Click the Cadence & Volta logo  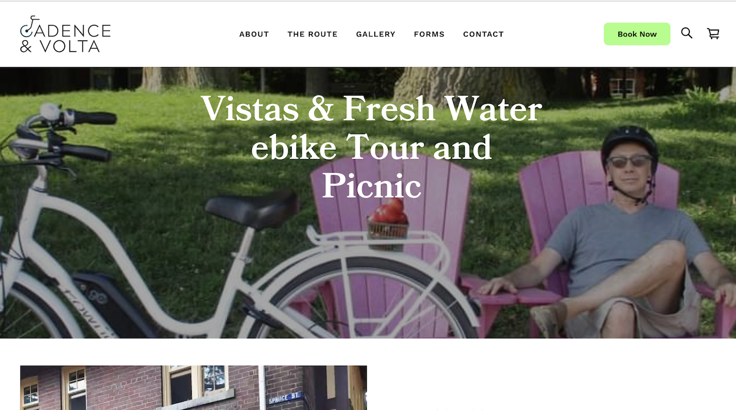(65, 34)
